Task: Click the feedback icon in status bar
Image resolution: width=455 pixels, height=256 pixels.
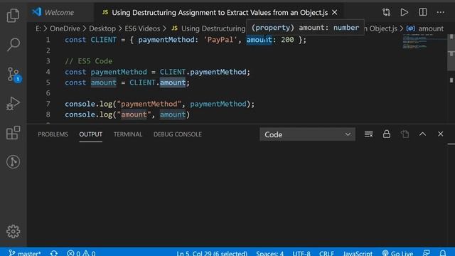Action: pyautogui.click(x=427, y=253)
